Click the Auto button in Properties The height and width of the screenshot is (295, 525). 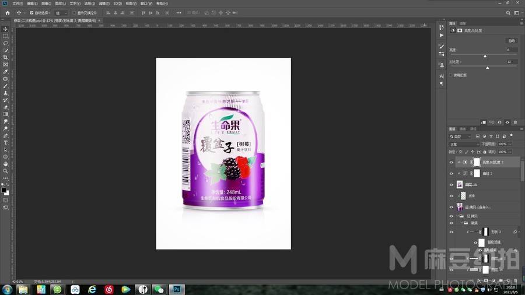[511, 41]
